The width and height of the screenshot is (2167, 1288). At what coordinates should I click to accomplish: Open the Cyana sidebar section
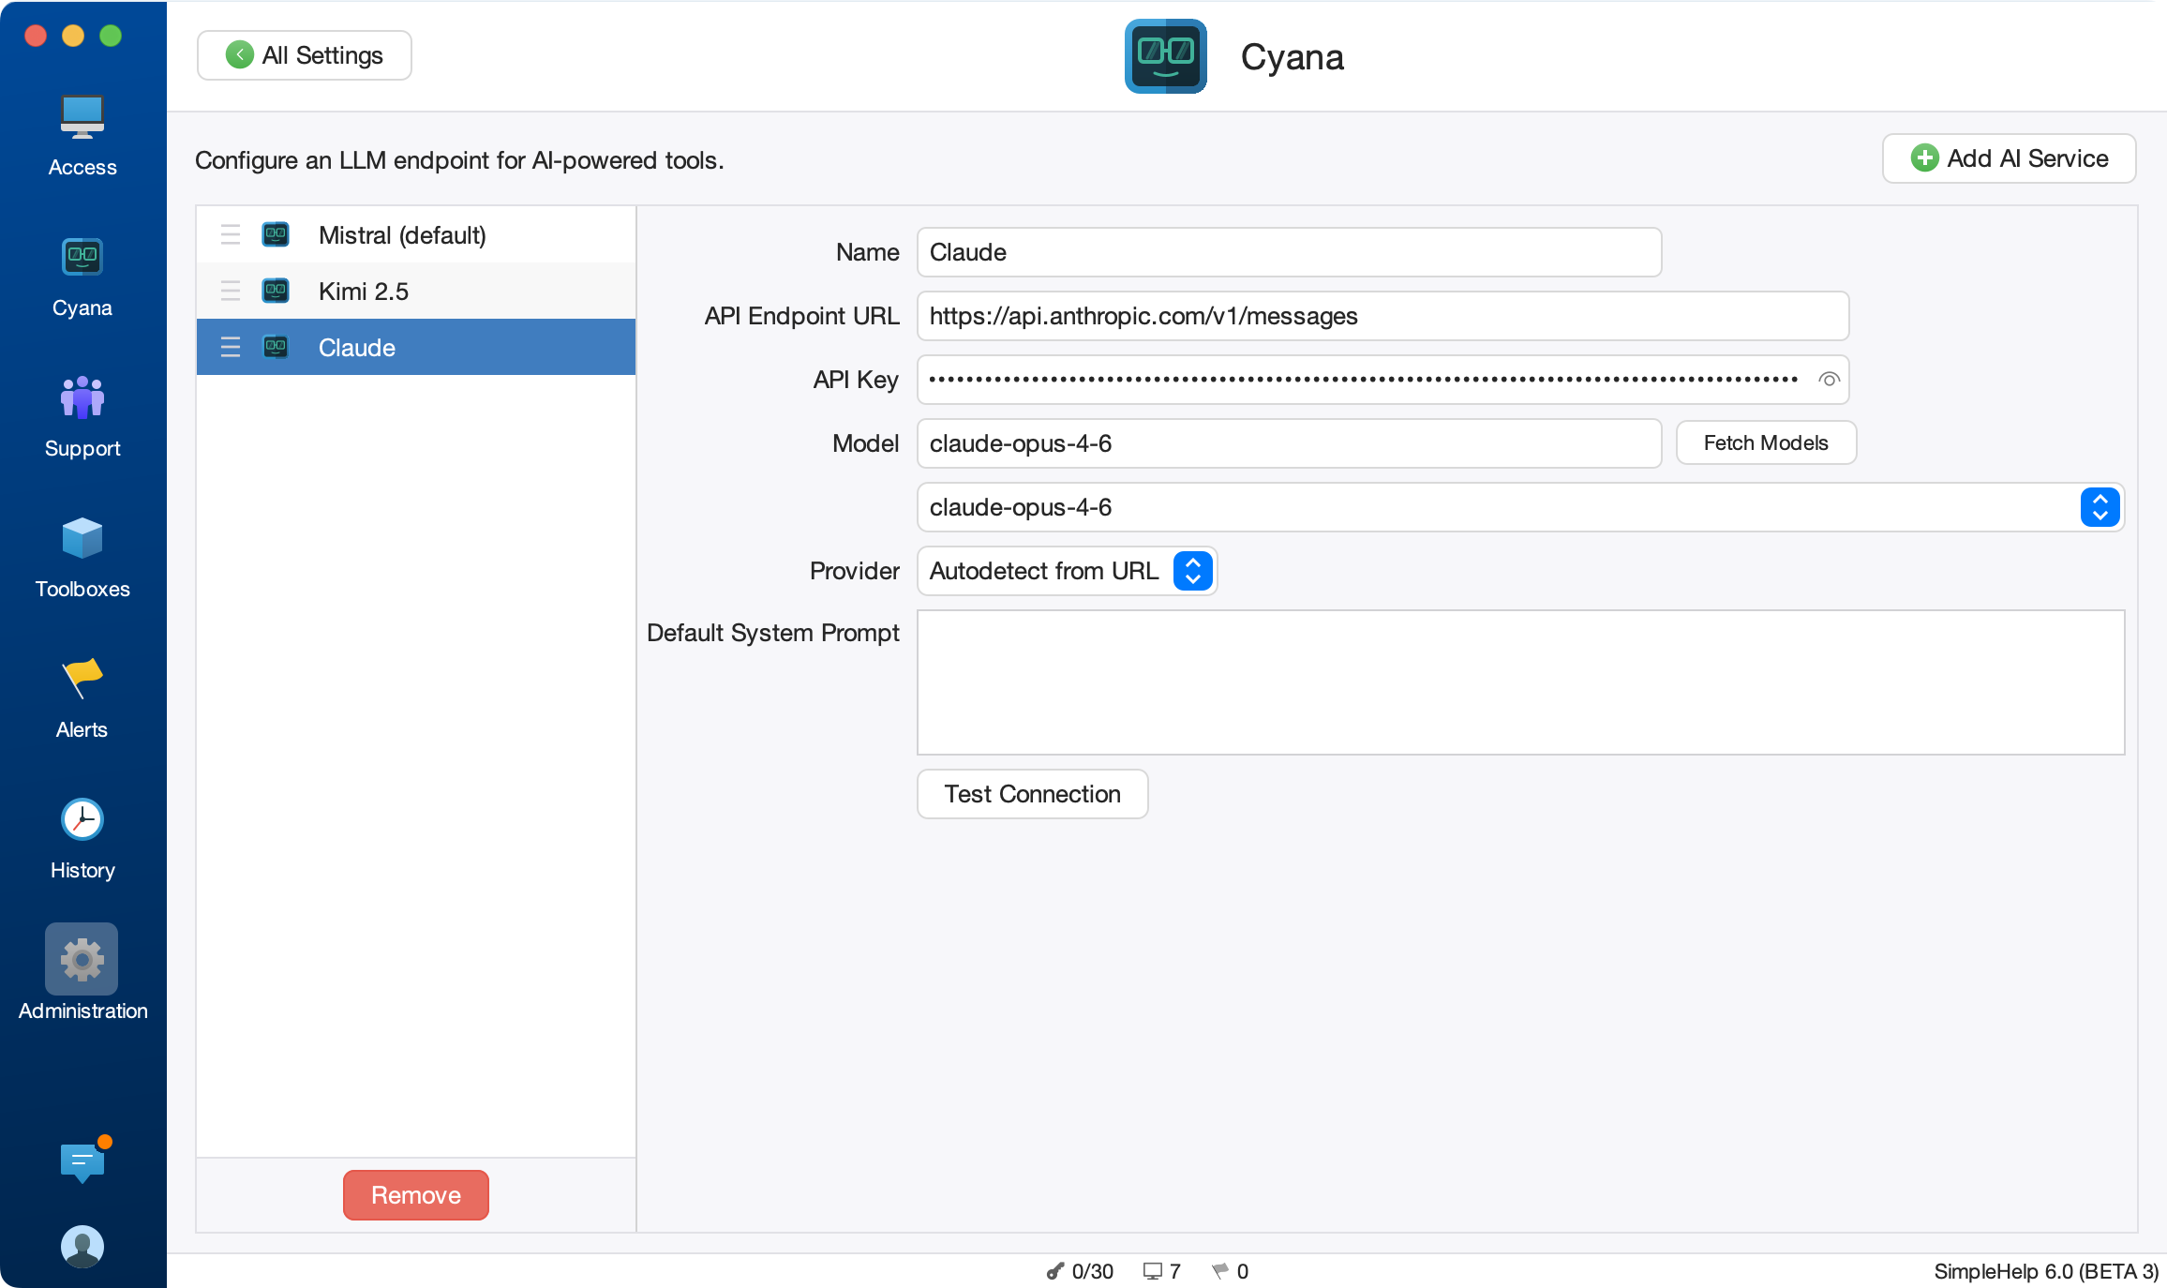coord(82,277)
